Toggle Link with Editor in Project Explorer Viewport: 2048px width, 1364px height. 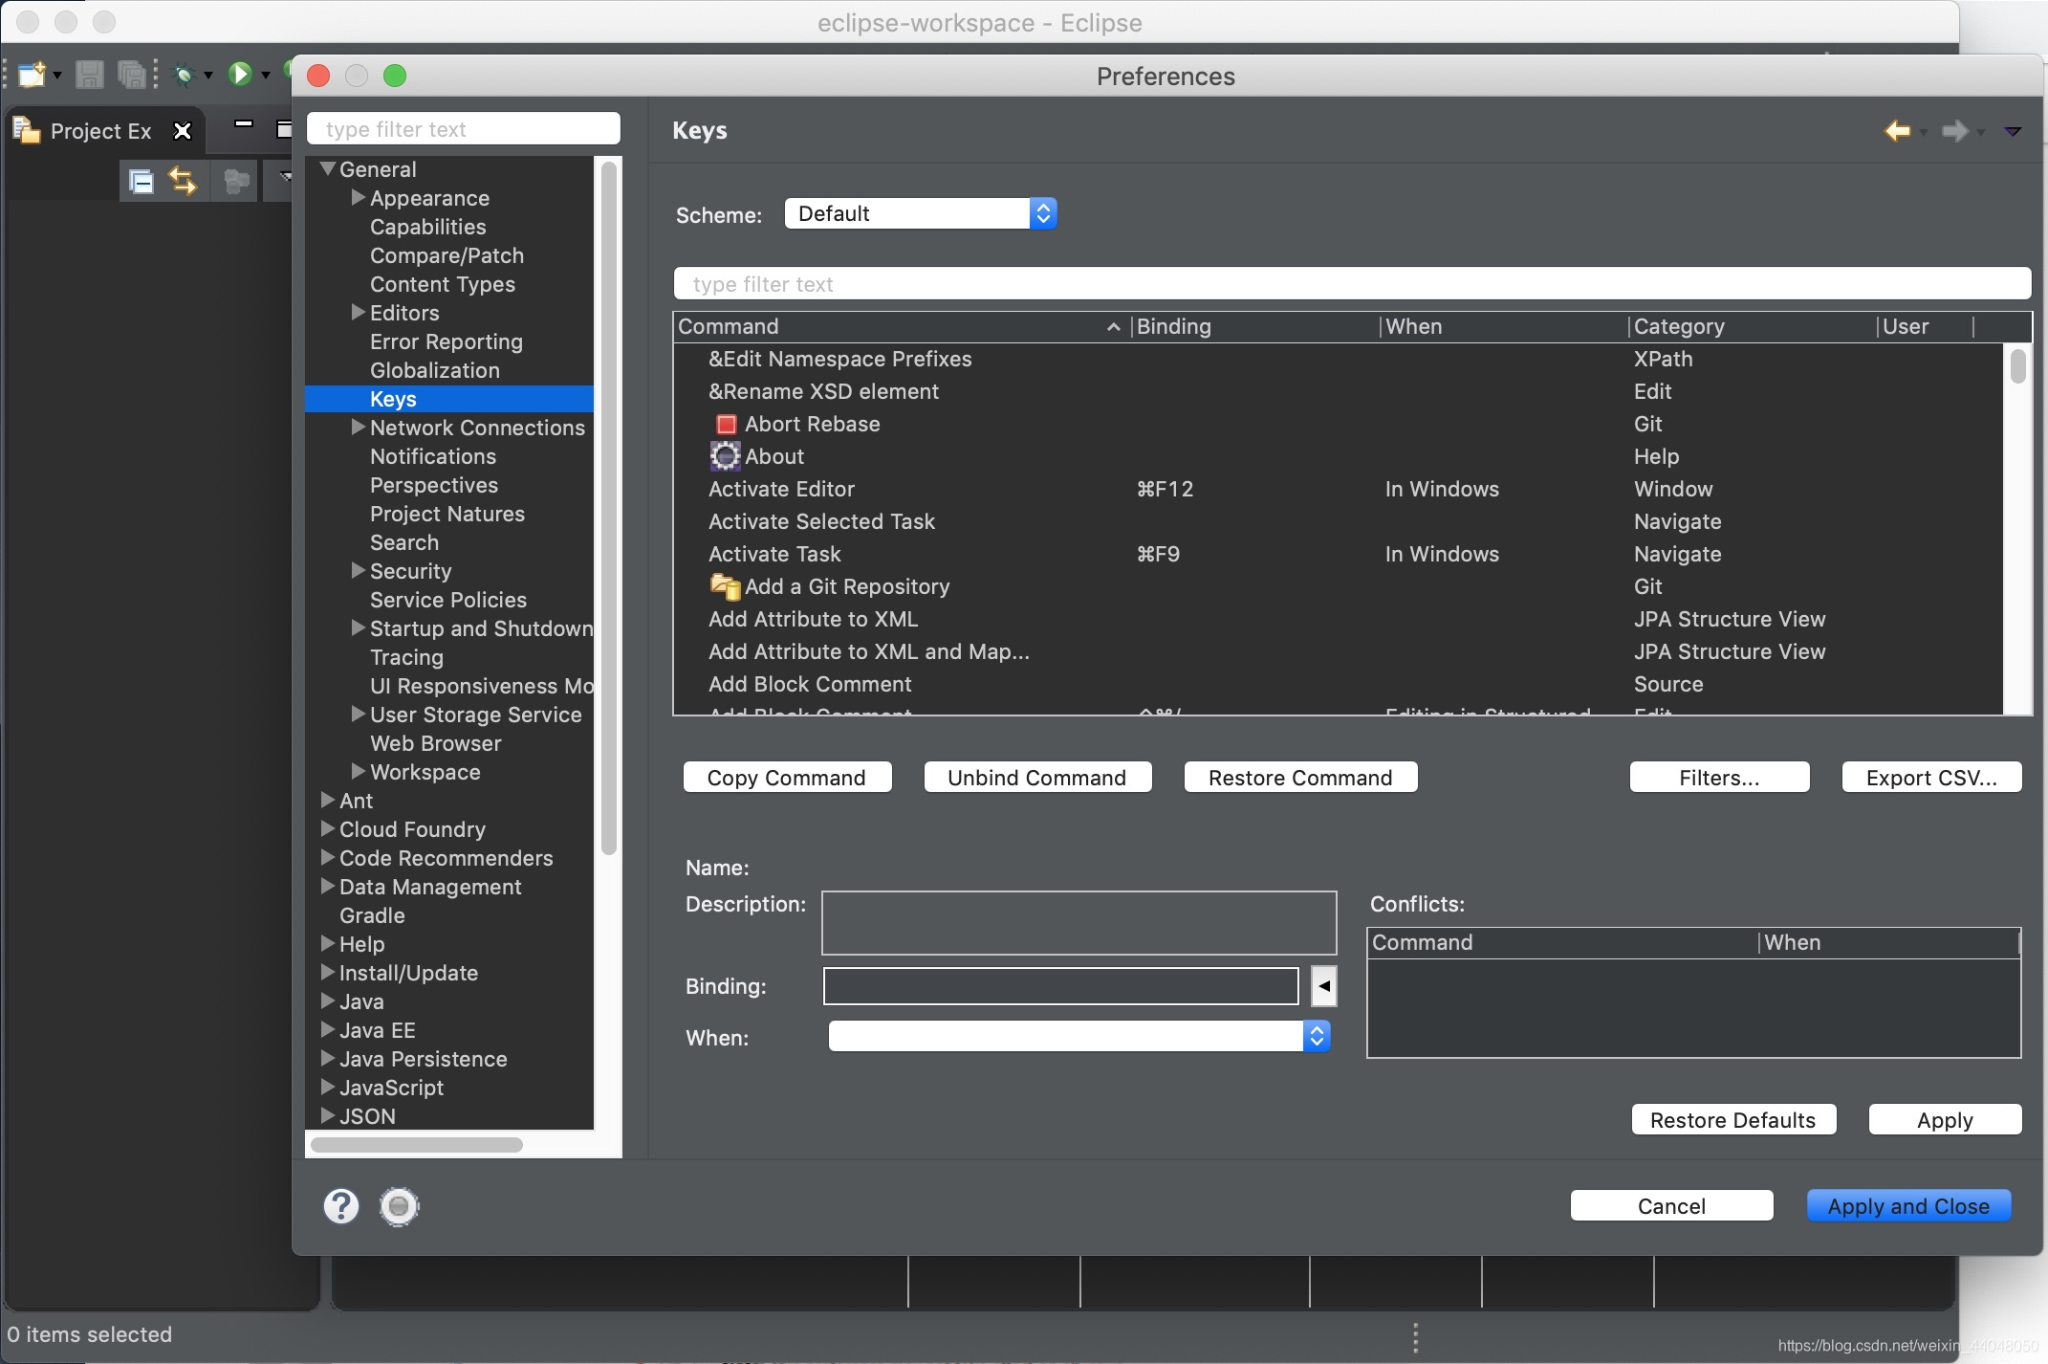[183, 181]
